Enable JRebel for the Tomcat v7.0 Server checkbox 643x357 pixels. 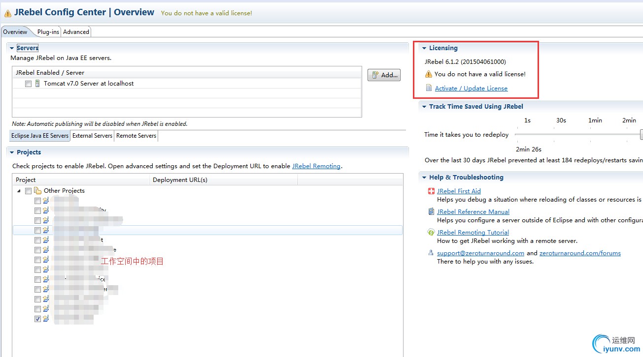click(x=29, y=84)
